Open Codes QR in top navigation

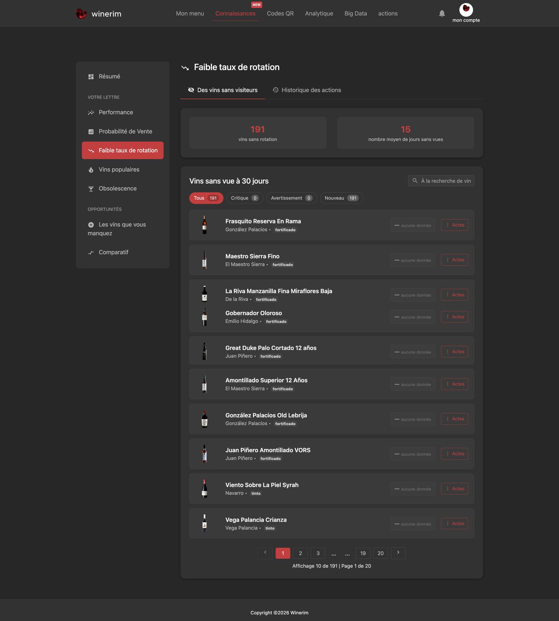click(280, 13)
